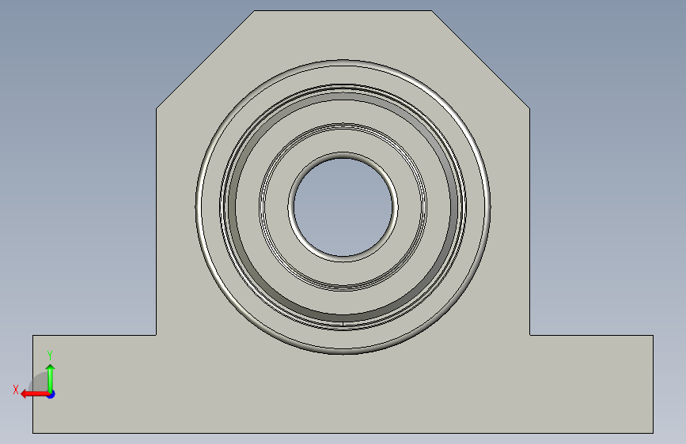Click the green Y axis arrow
This screenshot has width=686, height=444.
[51, 378]
